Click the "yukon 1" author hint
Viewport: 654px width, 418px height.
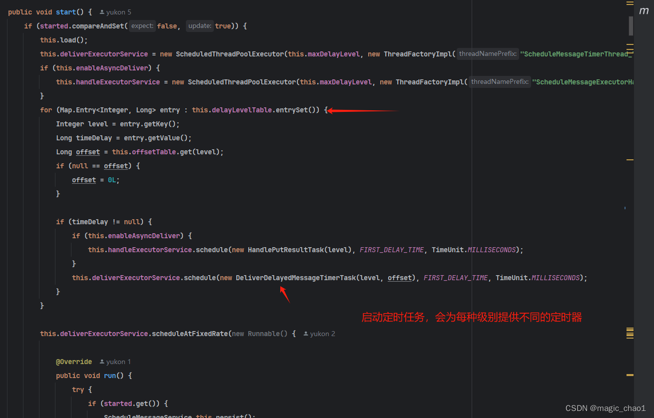tap(115, 362)
